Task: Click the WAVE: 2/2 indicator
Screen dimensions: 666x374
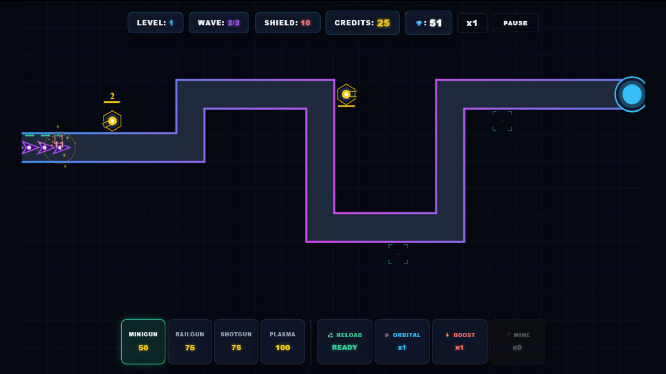Action: pos(219,23)
